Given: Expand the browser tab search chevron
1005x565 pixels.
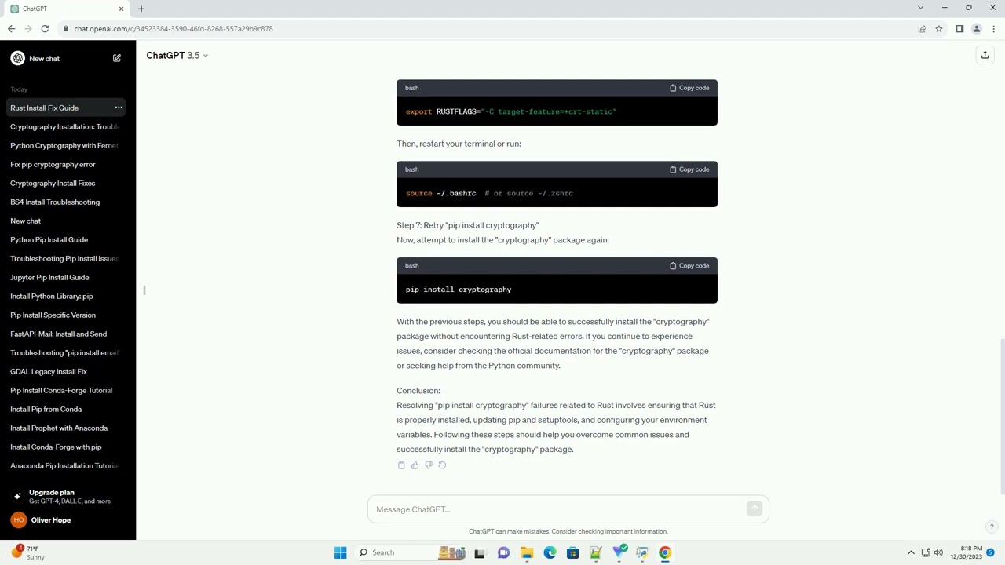Looking at the screenshot, I should (x=920, y=8).
